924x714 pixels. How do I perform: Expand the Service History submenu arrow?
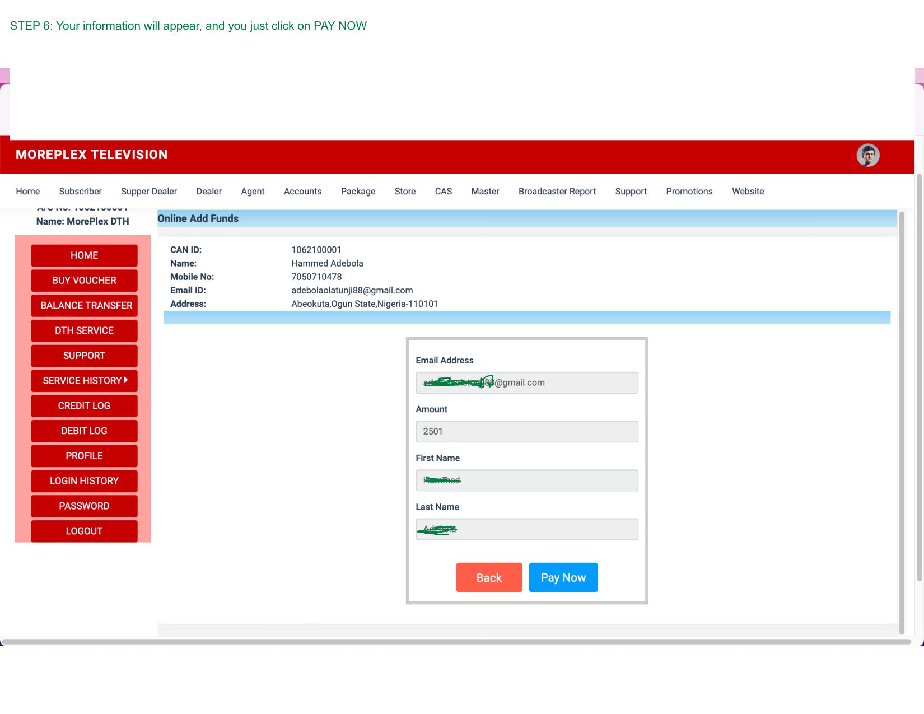126,380
